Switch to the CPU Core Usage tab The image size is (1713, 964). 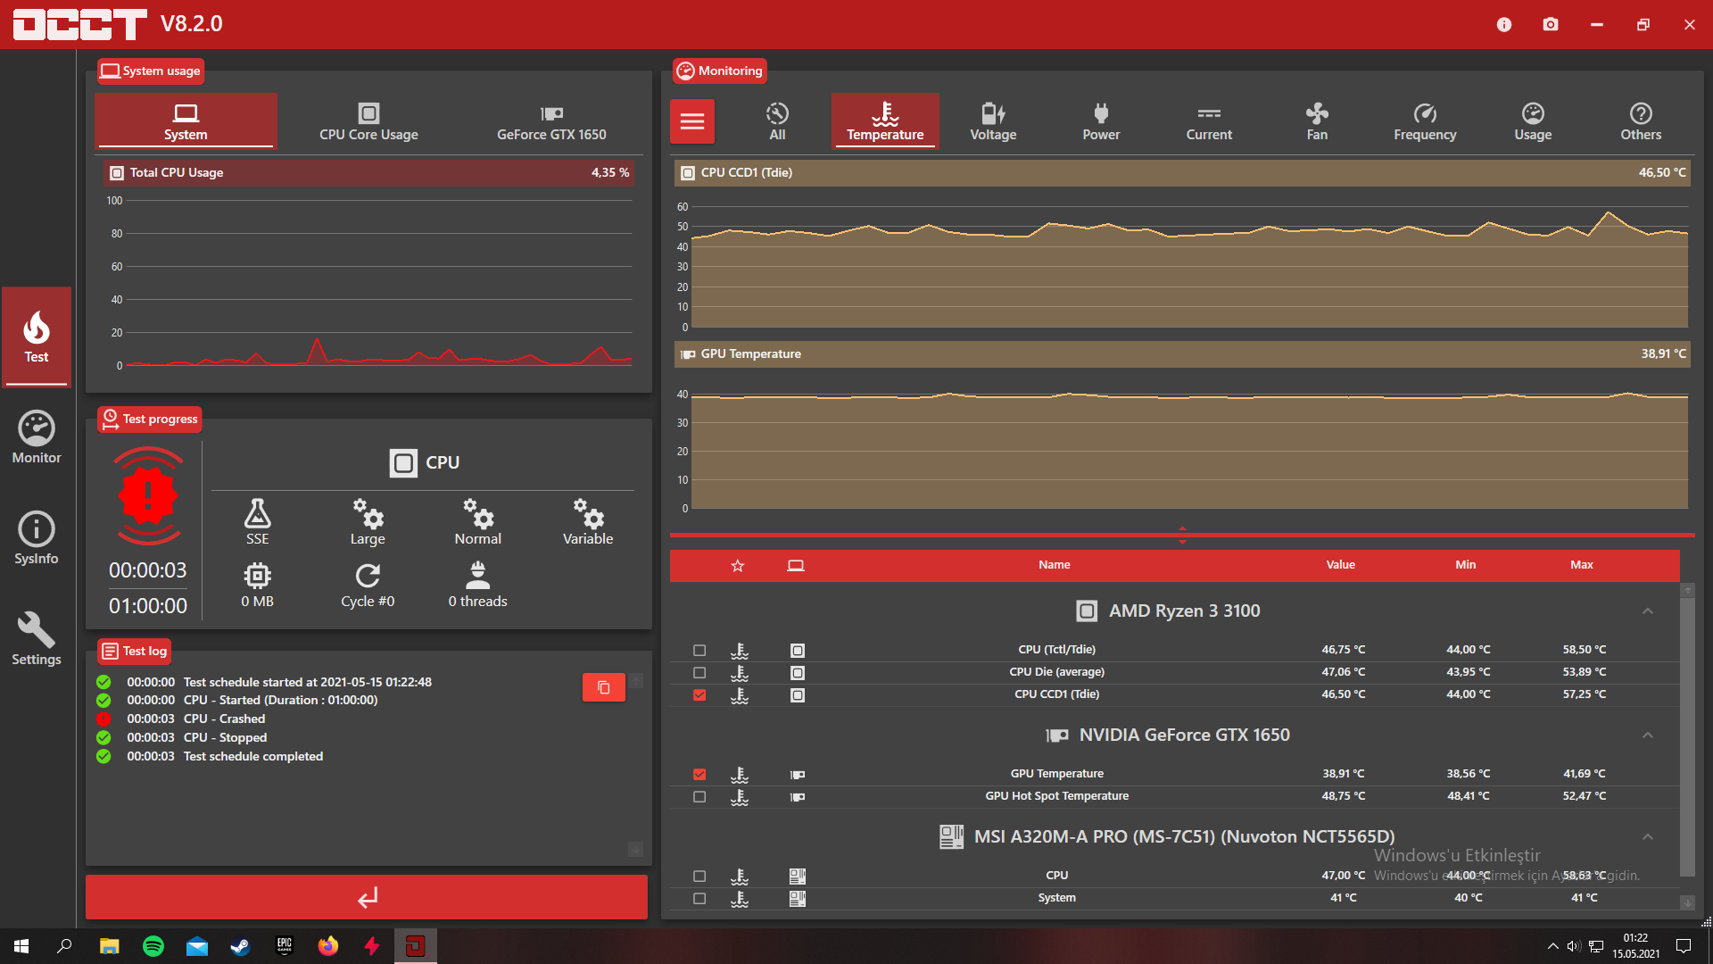pos(368,121)
